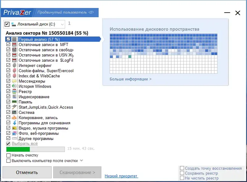247x182 pixels.
Task: Click the icon beside Фото, веб-программы
Action: (x=14, y=133)
